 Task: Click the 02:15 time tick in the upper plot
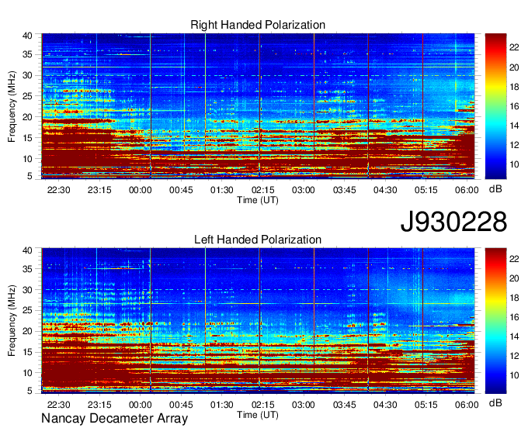click(262, 190)
